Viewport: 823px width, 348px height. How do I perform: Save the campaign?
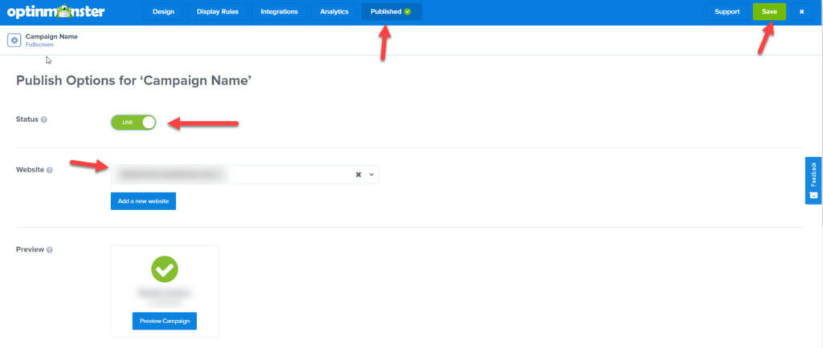(x=769, y=11)
